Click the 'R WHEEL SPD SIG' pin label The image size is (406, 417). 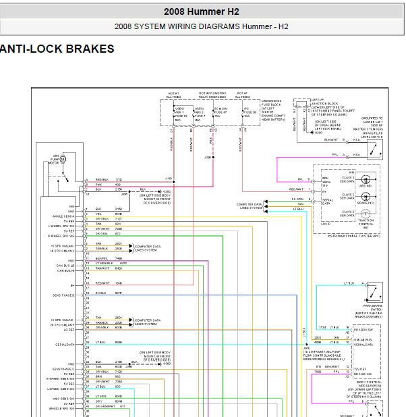pos(61,236)
